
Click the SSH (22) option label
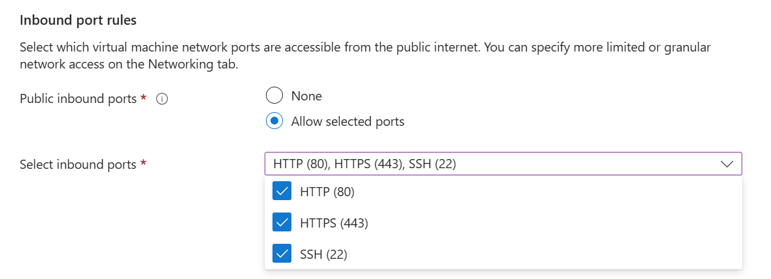[323, 254]
